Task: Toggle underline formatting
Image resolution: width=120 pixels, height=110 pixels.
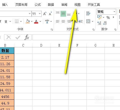Action: point(6,21)
